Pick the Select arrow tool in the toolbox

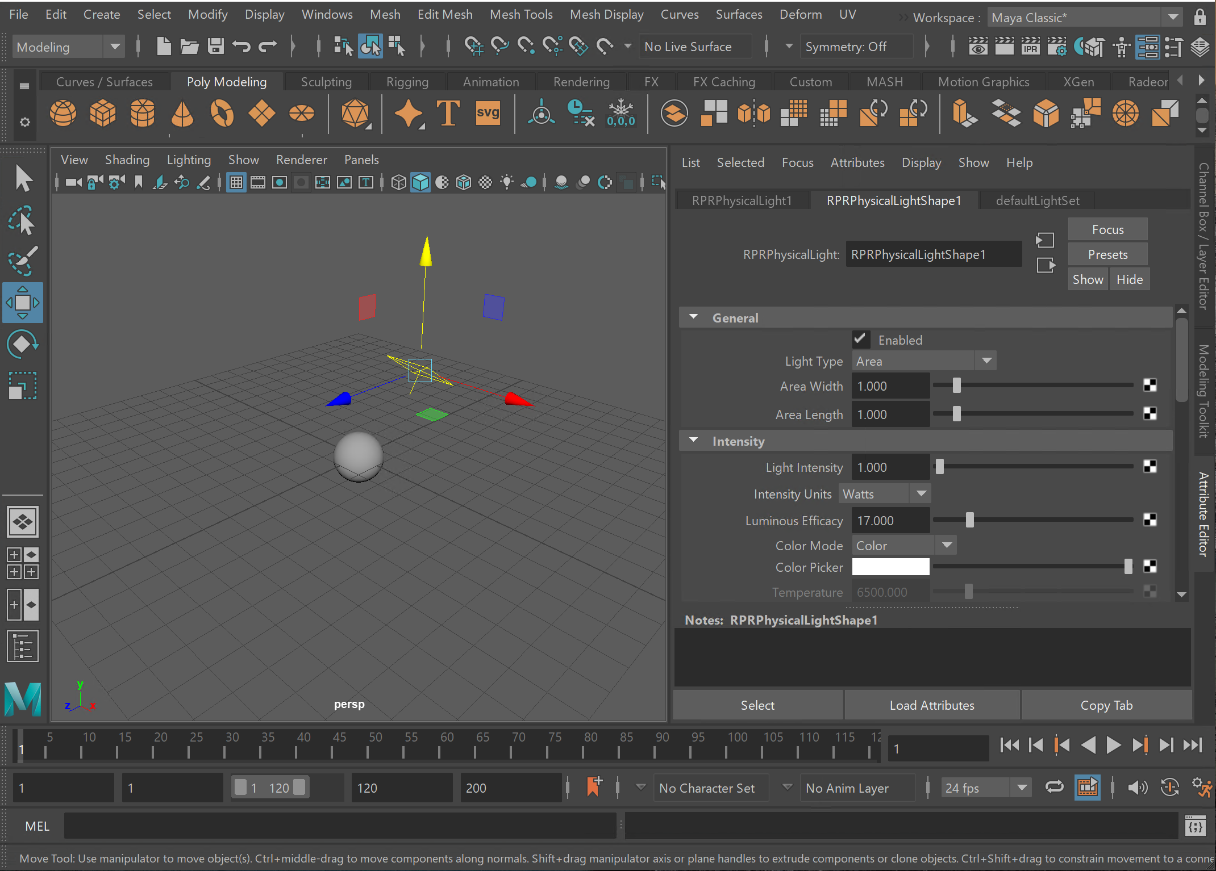(23, 178)
